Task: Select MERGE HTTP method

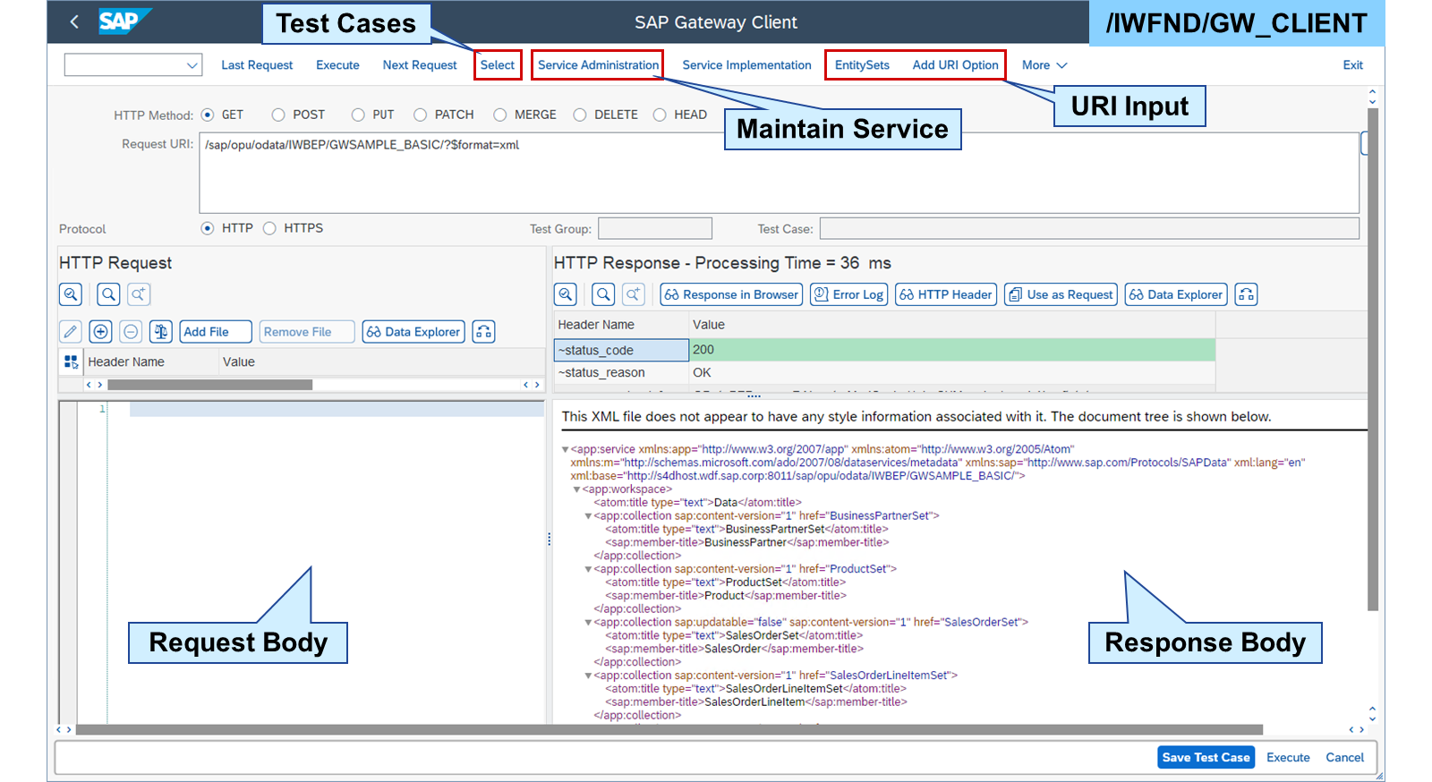Action: tap(499, 115)
